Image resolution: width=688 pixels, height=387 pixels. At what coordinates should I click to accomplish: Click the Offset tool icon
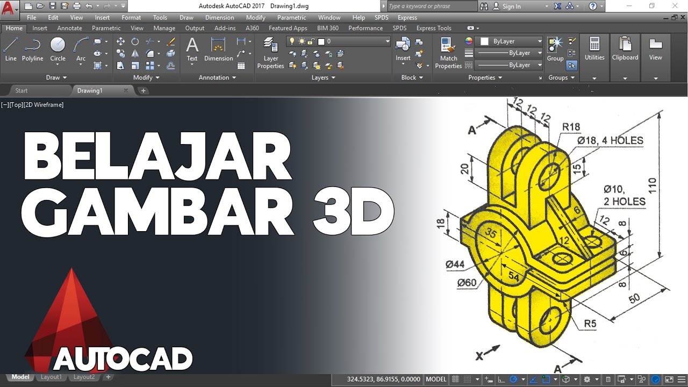[x=171, y=66]
